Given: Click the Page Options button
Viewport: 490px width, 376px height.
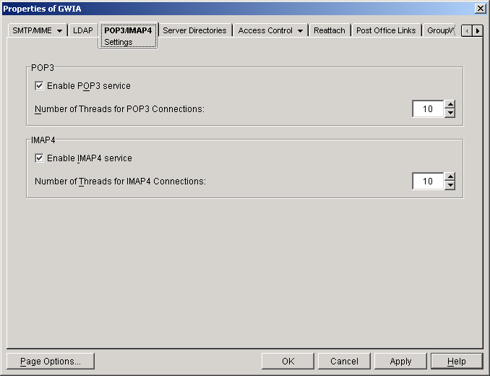Looking at the screenshot, I should (51, 362).
